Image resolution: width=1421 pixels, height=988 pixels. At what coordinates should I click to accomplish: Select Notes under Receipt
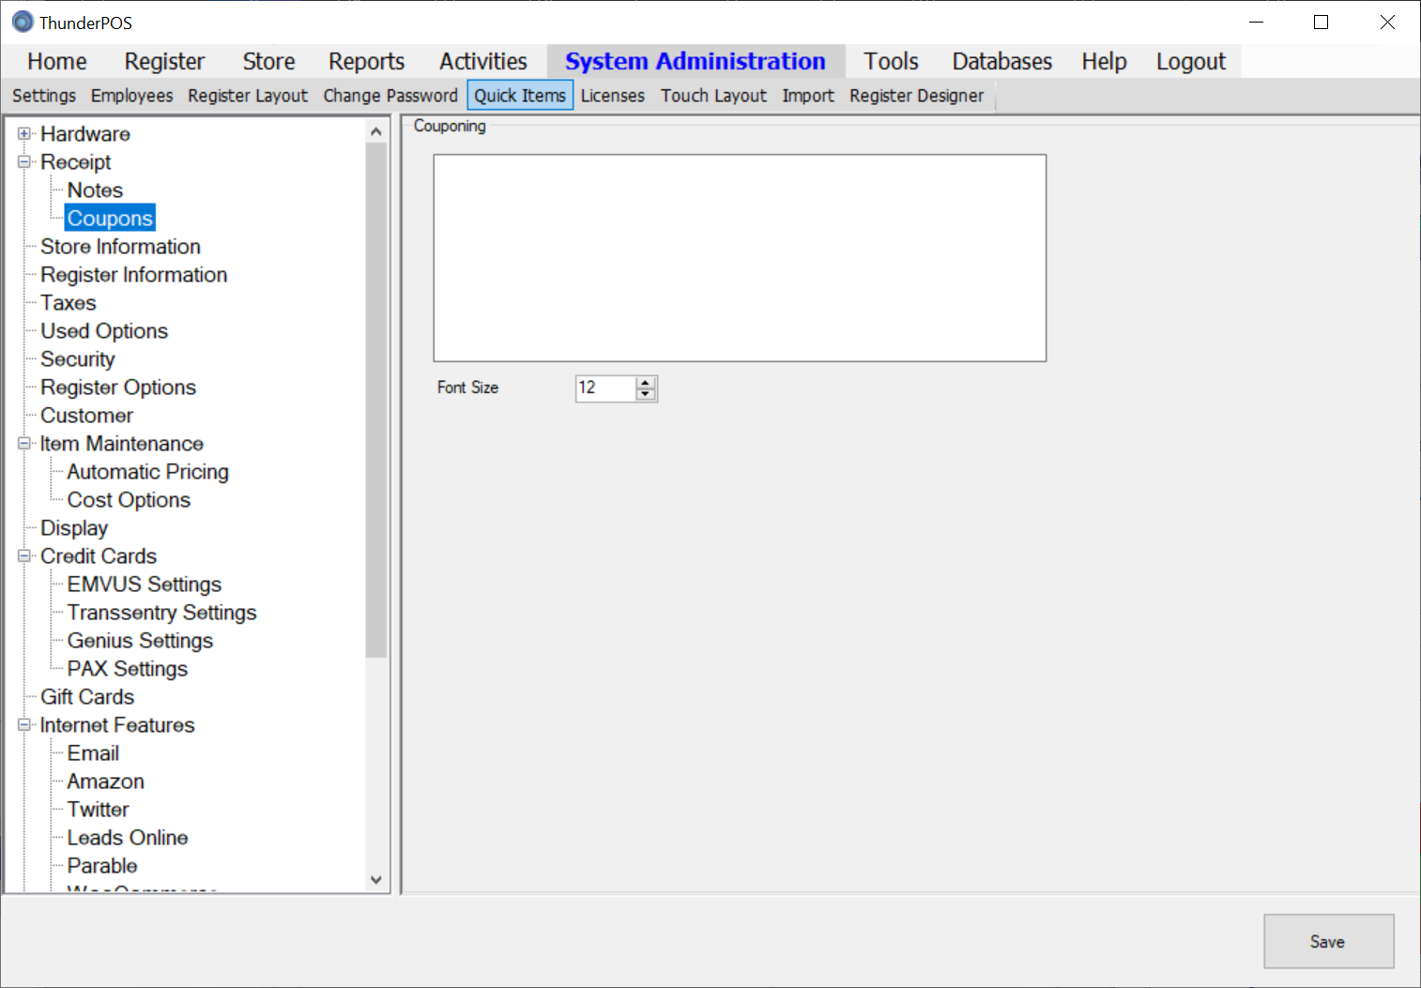(x=95, y=190)
